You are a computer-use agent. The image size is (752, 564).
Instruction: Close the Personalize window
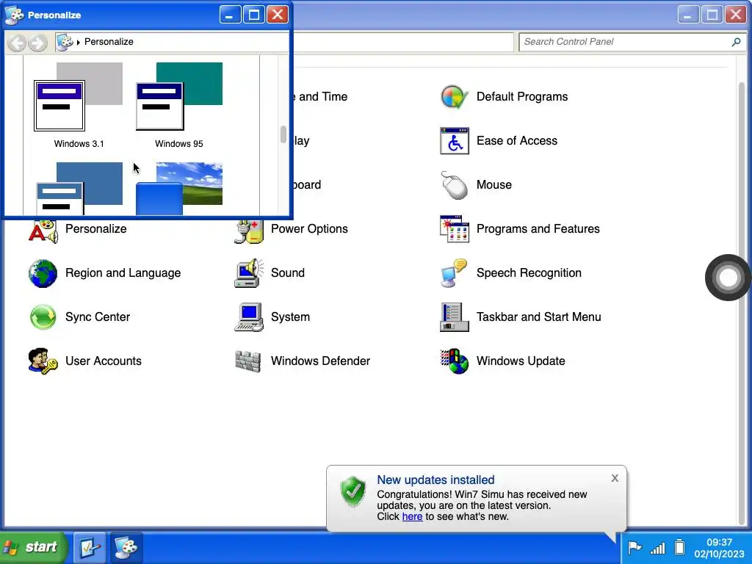pyautogui.click(x=277, y=15)
